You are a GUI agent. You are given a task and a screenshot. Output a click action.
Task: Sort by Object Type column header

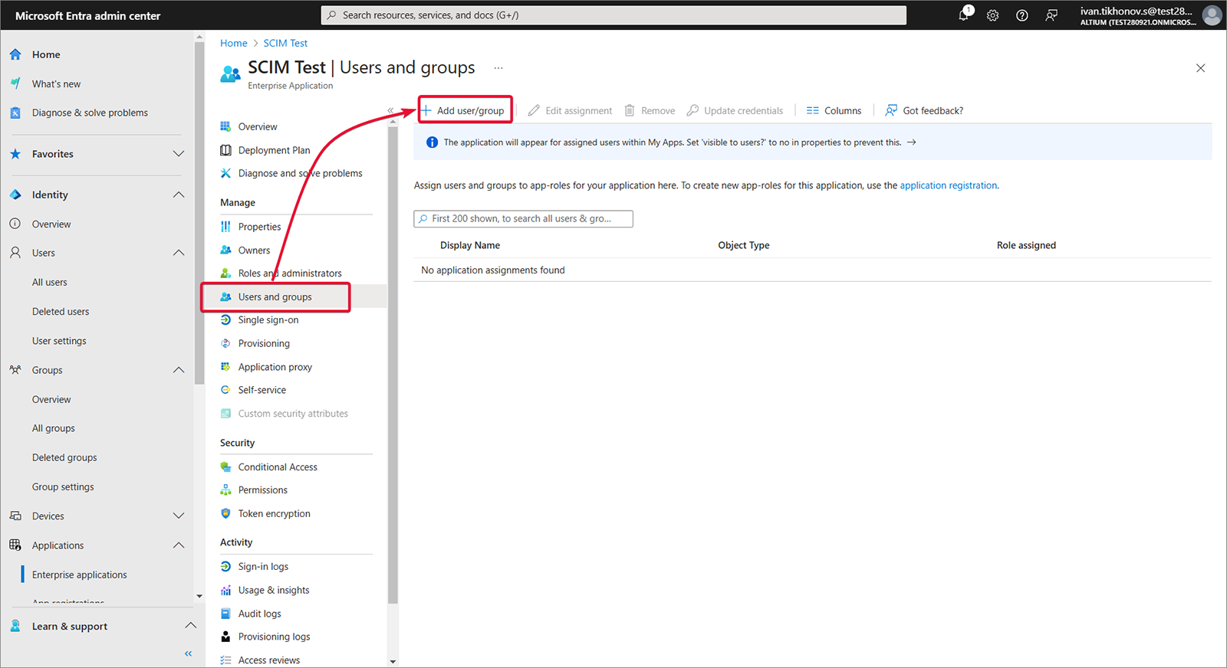(x=744, y=245)
